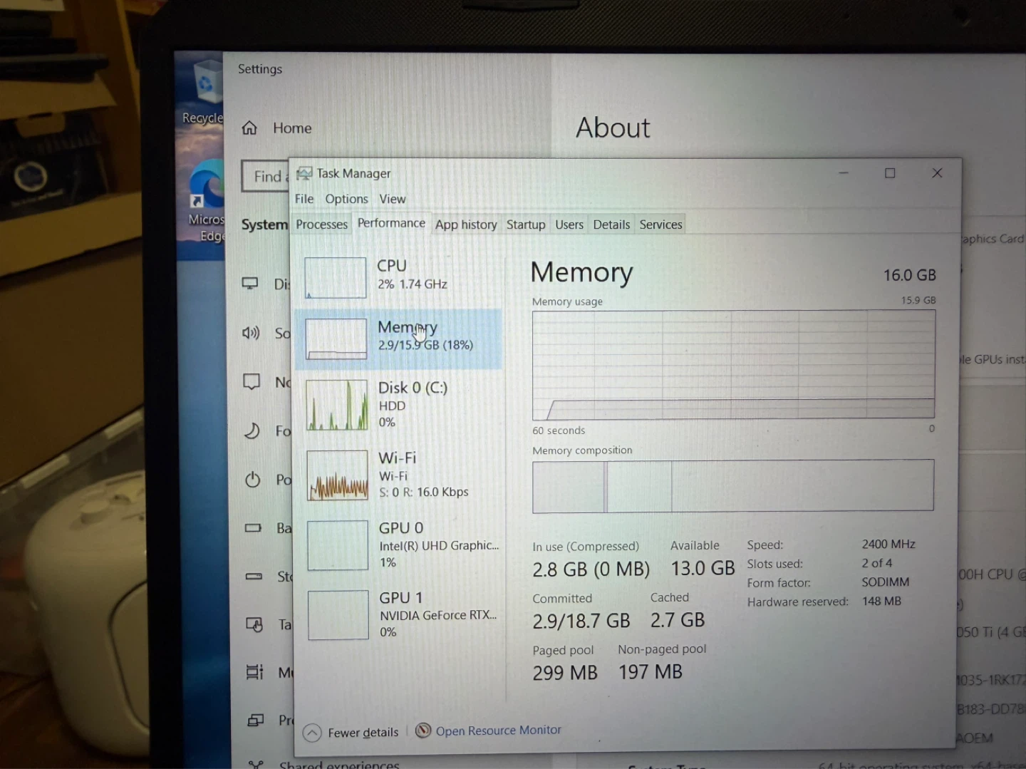The image size is (1026, 769).
Task: Click the 16.0 GB total memory value
Action: pyautogui.click(x=910, y=275)
